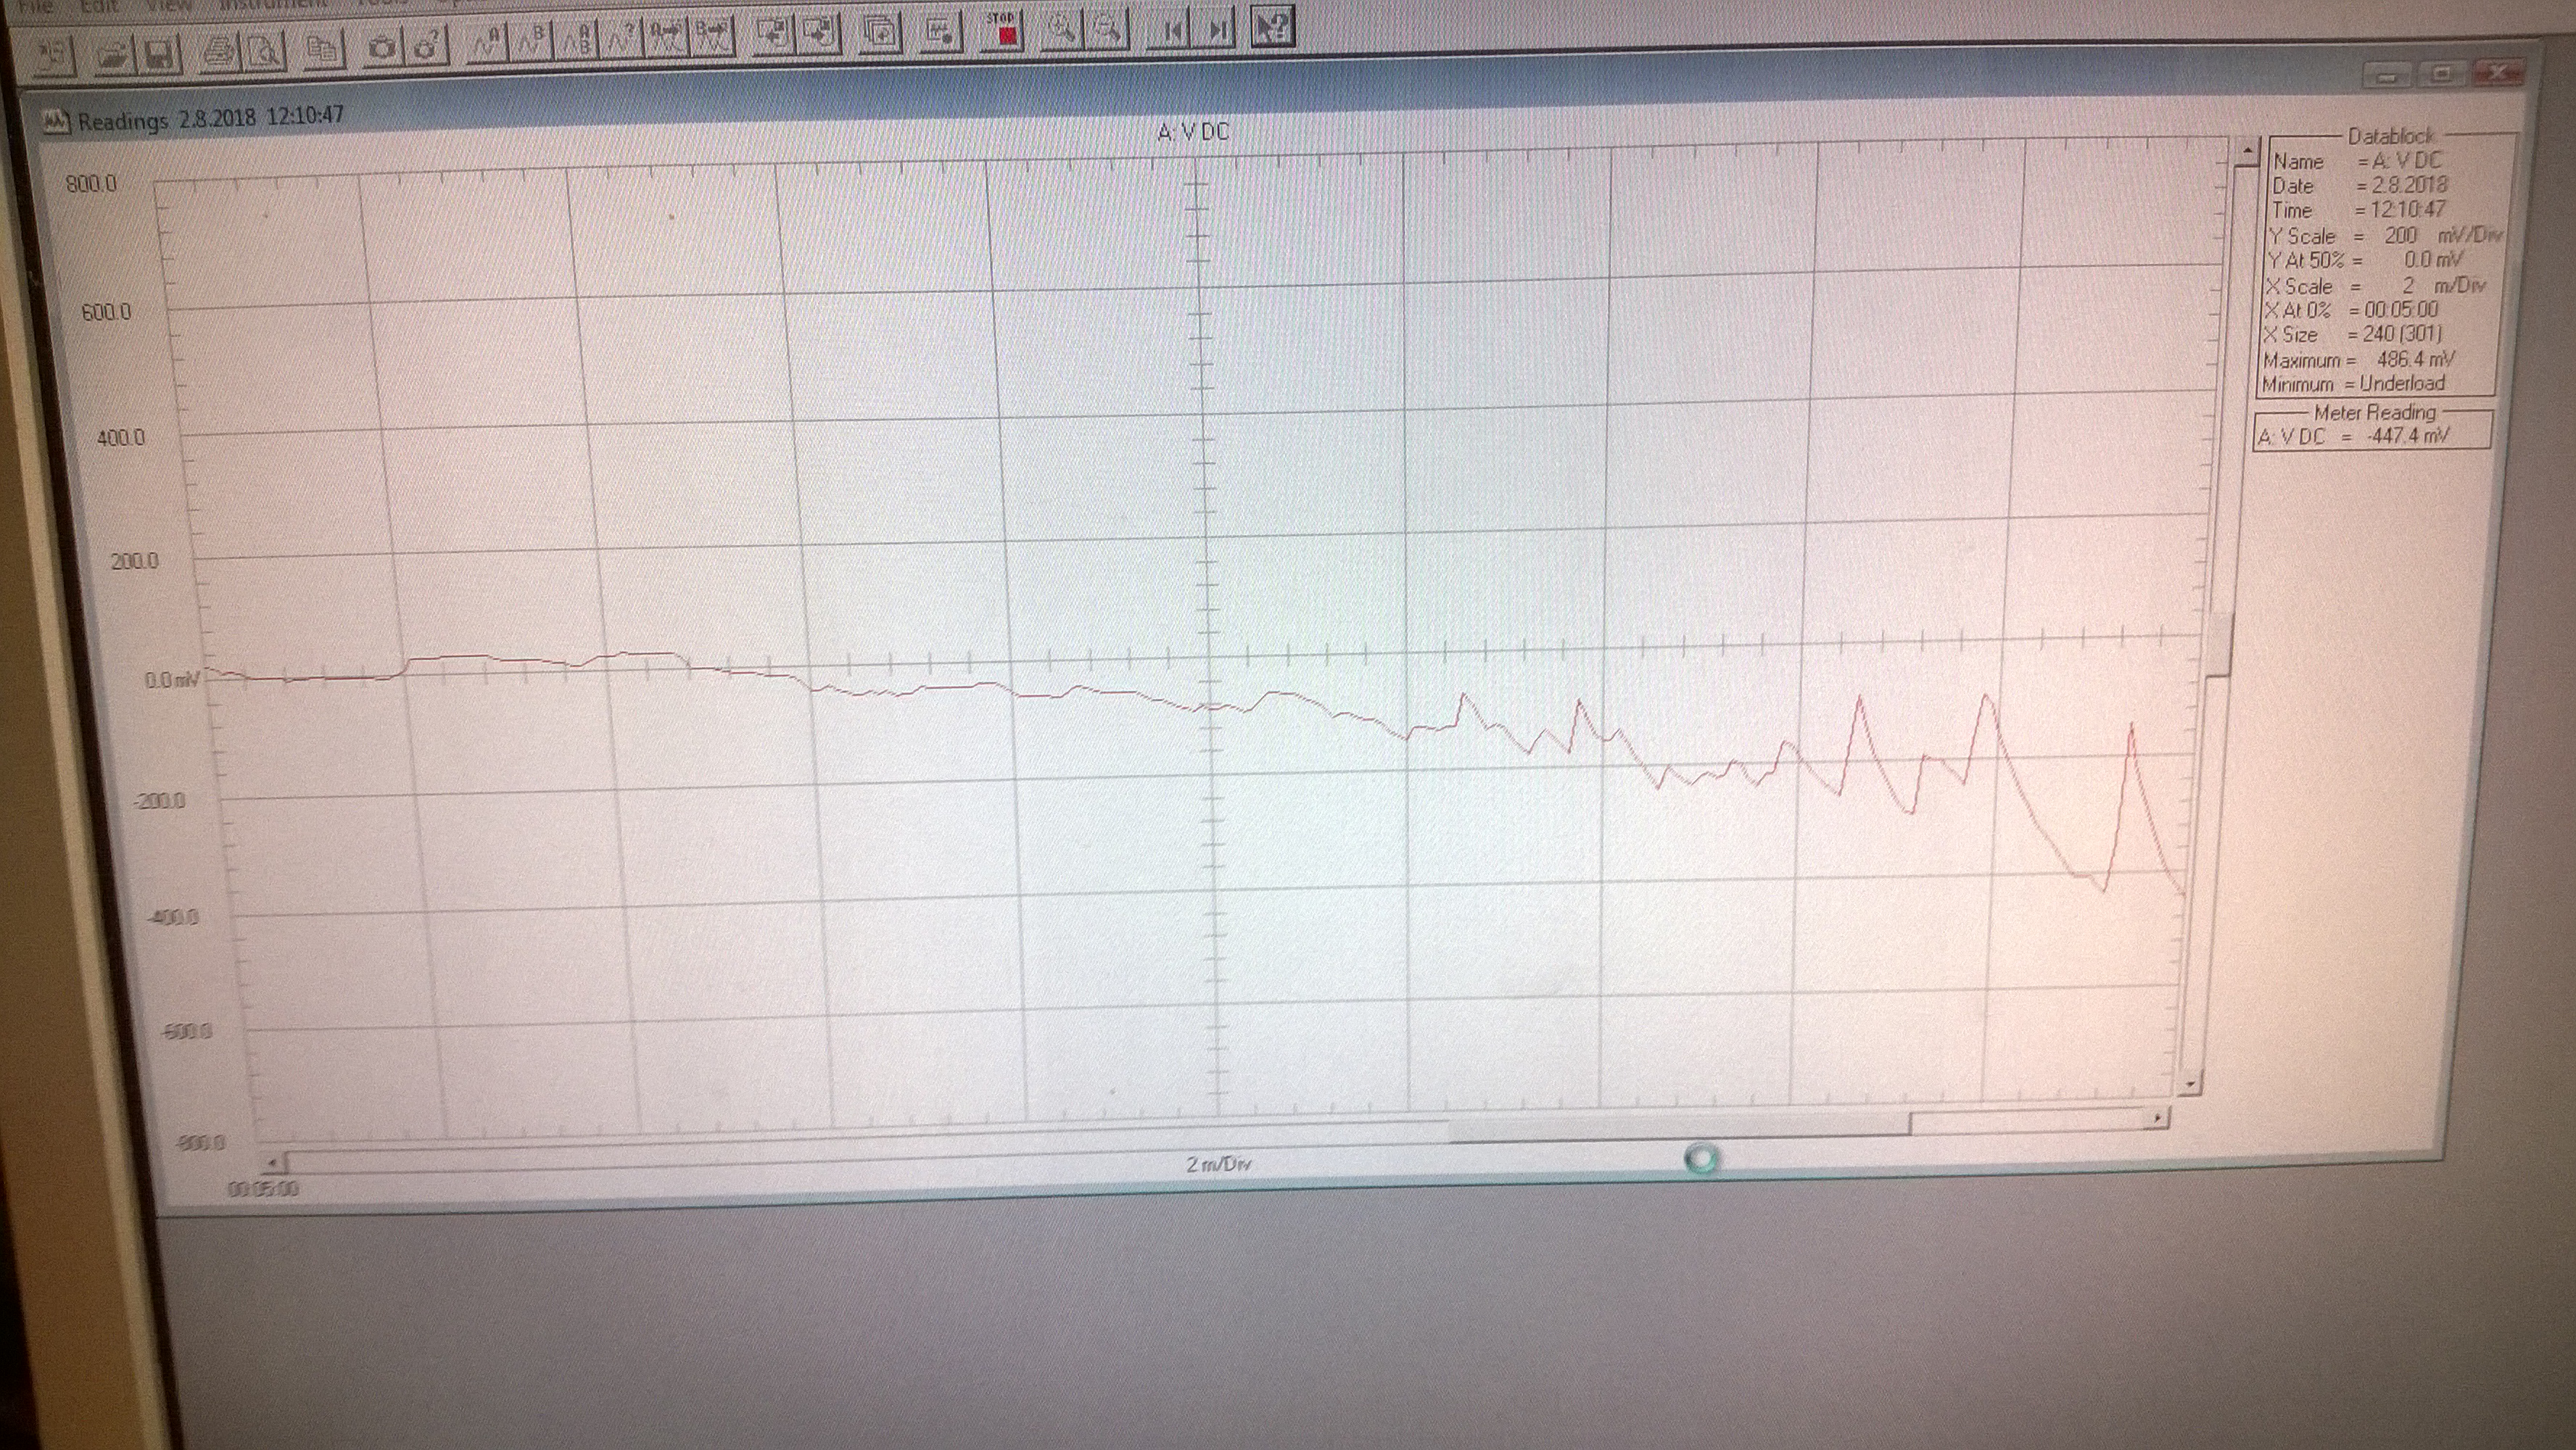This screenshot has height=1450, width=2576.
Task: Click the '2 m/Div' label under graph
Action: pyautogui.click(x=1219, y=1164)
